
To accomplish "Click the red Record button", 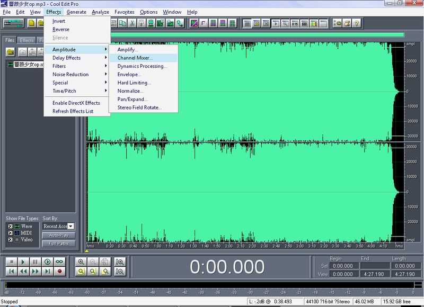I will (x=59, y=271).
